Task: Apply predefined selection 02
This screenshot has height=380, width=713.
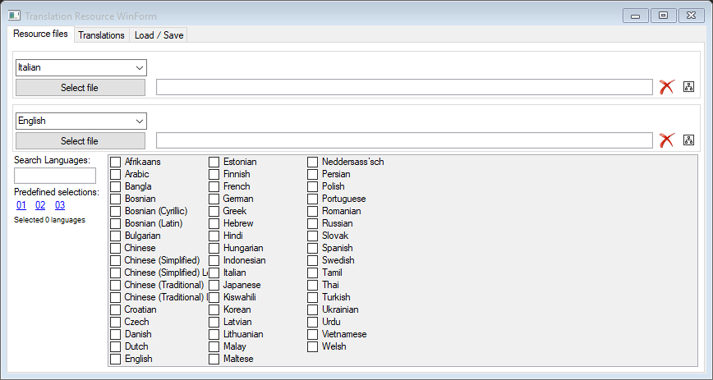Action: pyautogui.click(x=40, y=205)
